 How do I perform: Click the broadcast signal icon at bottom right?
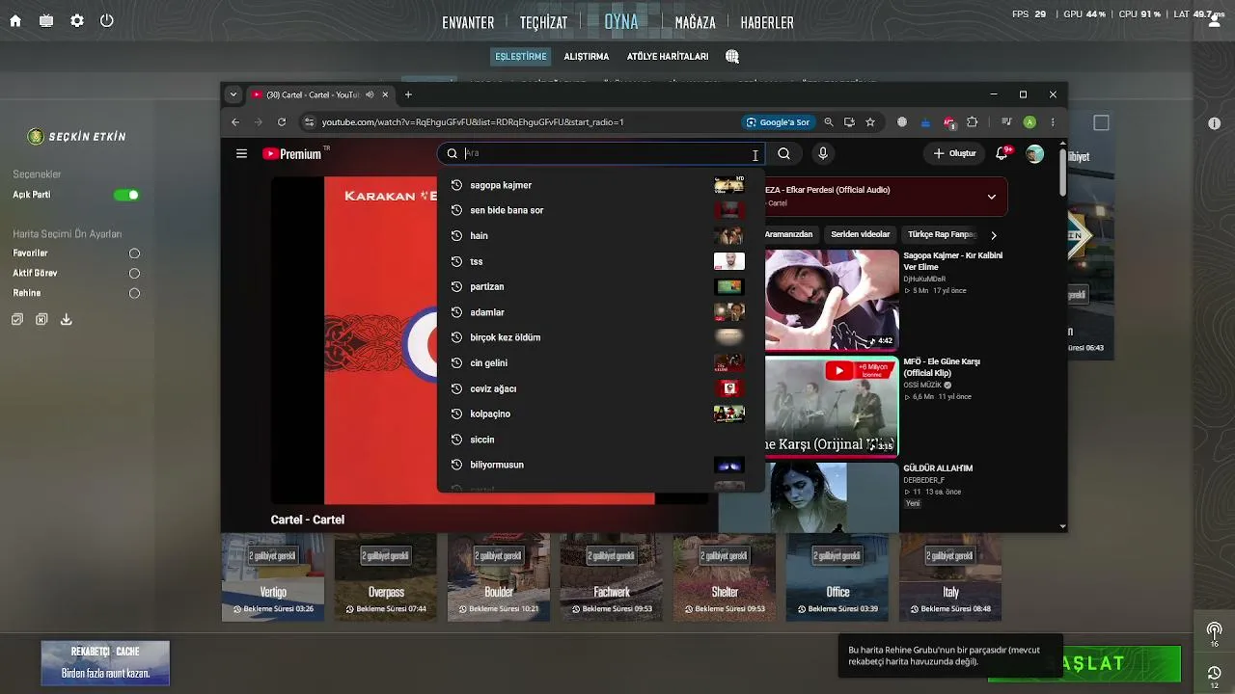tap(1214, 630)
